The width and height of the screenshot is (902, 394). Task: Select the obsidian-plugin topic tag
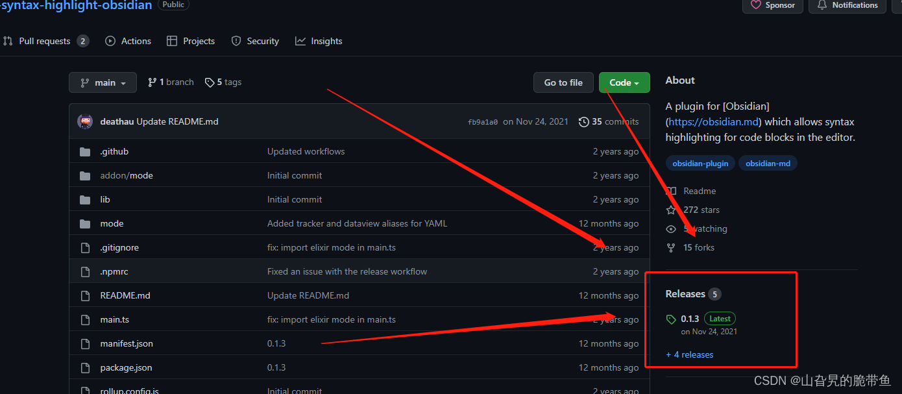pyautogui.click(x=700, y=164)
